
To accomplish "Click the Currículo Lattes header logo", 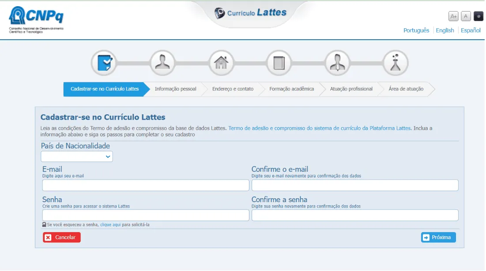I will pyautogui.click(x=250, y=13).
